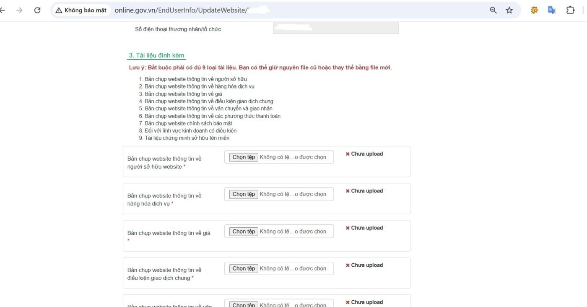587x307 pixels.
Task: Click Chọn tệp for điều kiện giao dịch chung
Action: point(243,268)
